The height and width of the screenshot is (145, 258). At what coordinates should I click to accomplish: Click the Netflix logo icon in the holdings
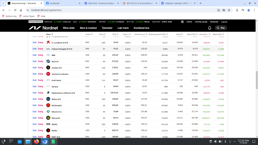[48, 131]
